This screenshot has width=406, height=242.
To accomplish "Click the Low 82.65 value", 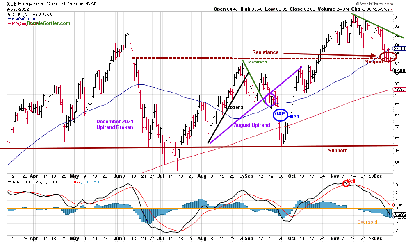I will pyautogui.click(x=276, y=9).
